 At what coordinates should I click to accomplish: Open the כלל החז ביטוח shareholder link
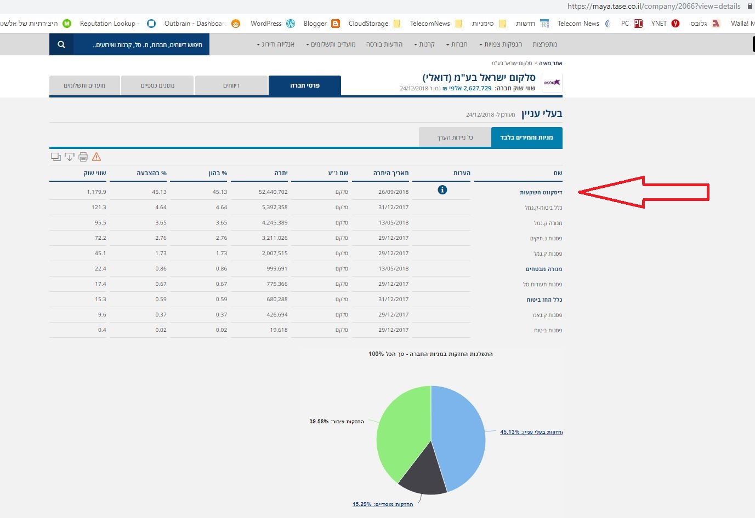point(544,300)
